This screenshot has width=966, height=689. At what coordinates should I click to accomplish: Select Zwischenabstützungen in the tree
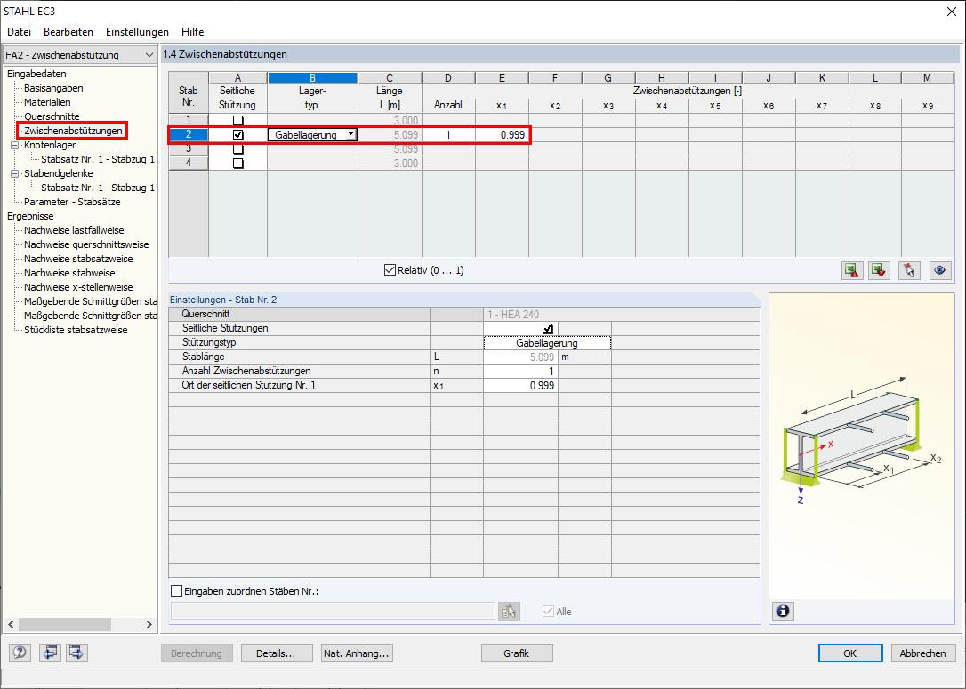click(73, 131)
